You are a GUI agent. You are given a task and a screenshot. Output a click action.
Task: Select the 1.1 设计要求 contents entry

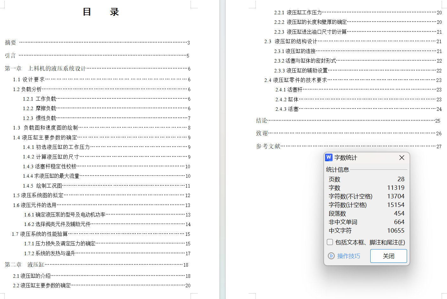click(29, 80)
